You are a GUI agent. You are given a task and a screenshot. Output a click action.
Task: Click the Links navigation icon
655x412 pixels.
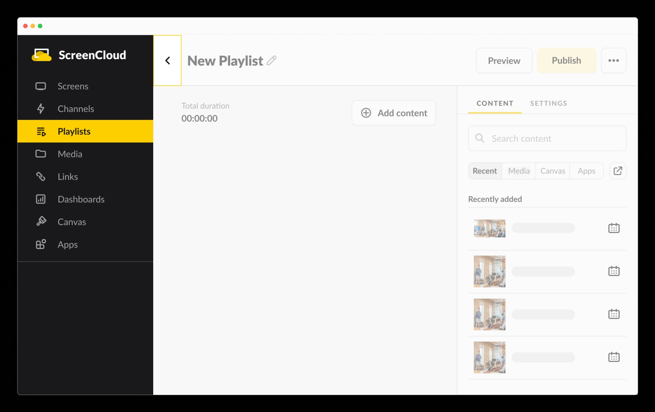pyautogui.click(x=41, y=176)
